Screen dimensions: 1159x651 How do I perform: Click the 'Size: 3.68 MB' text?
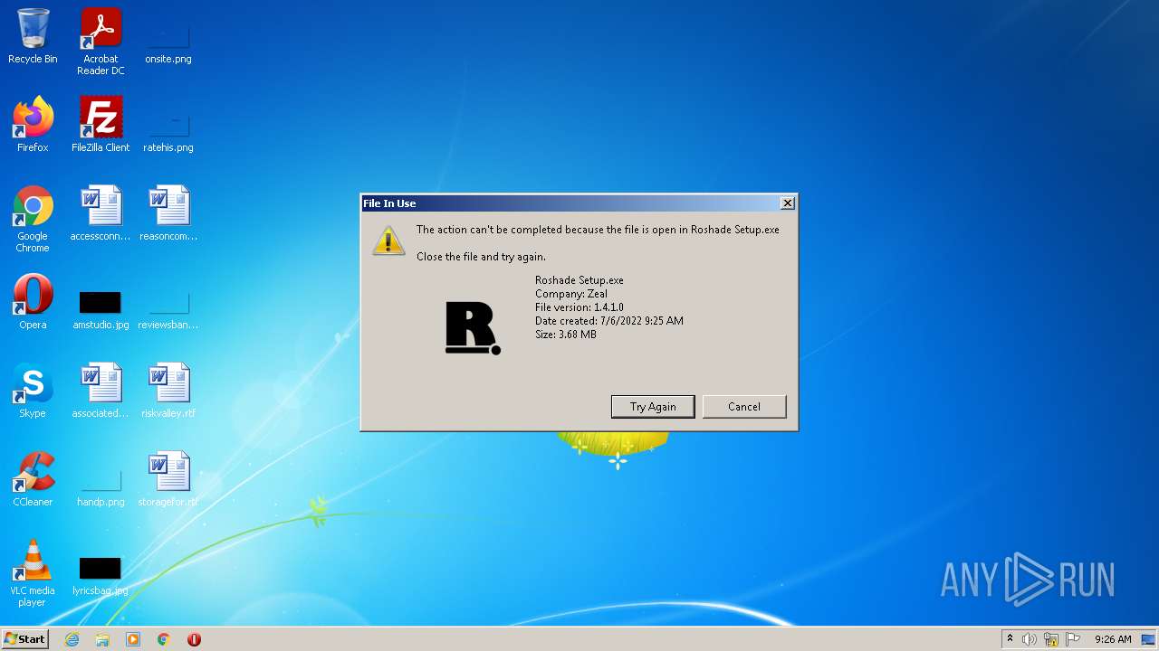(x=566, y=335)
